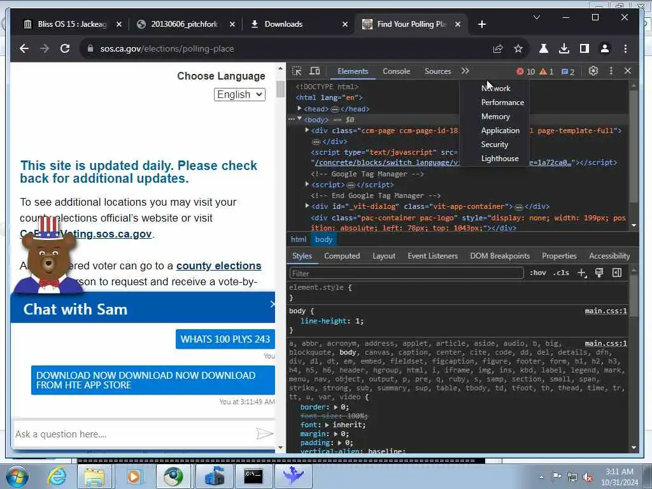Viewport: 652px width, 489px height.
Task: Expand the Google Tag Manager script node
Action: pyautogui.click(x=307, y=184)
